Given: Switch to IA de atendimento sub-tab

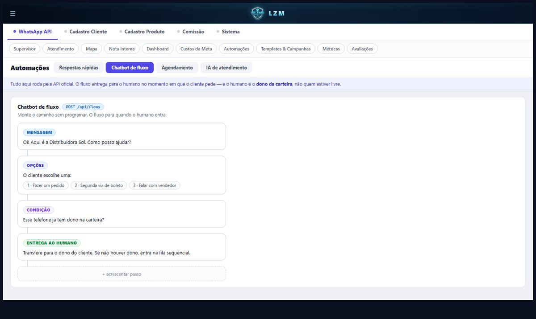Looking at the screenshot, I should tap(226, 67).
